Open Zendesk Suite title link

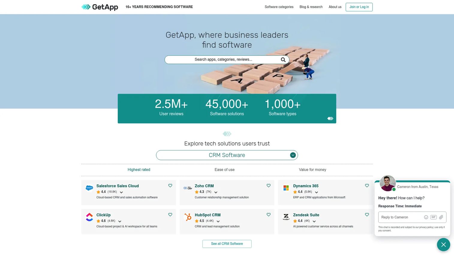(x=306, y=215)
